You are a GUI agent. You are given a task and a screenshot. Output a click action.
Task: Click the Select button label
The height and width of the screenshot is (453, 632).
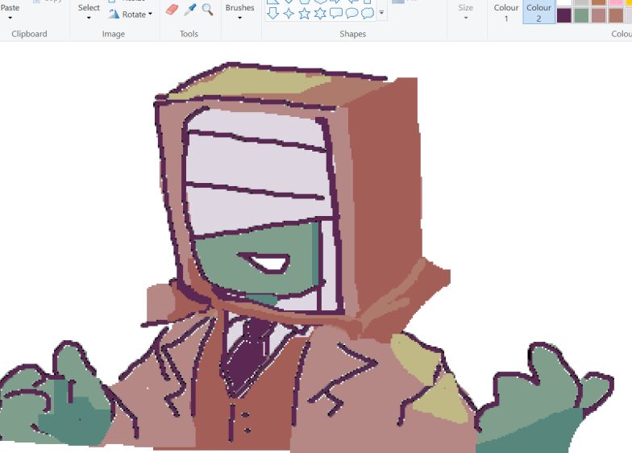pyautogui.click(x=89, y=8)
